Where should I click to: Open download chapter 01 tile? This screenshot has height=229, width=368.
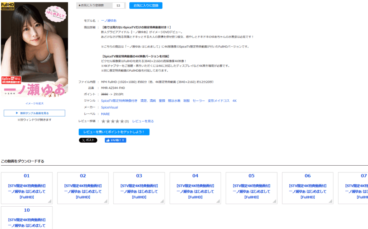(27, 188)
